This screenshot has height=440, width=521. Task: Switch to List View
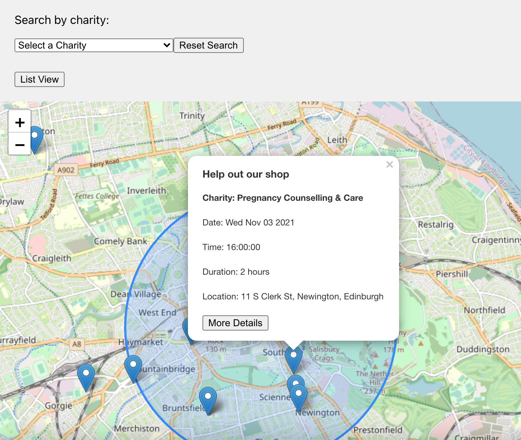point(39,79)
